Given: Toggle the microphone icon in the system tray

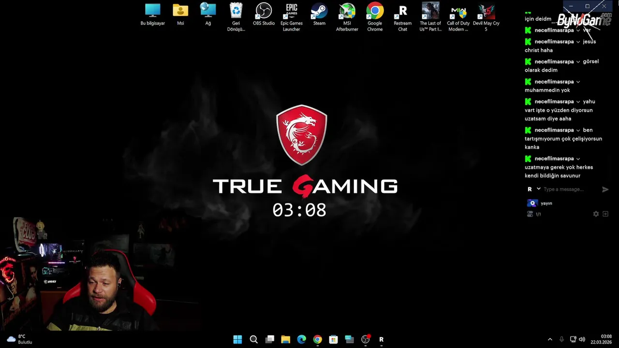Looking at the screenshot, I should coord(561,339).
